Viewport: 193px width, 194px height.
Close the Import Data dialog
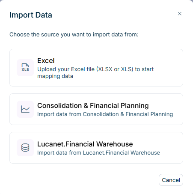(180, 14)
